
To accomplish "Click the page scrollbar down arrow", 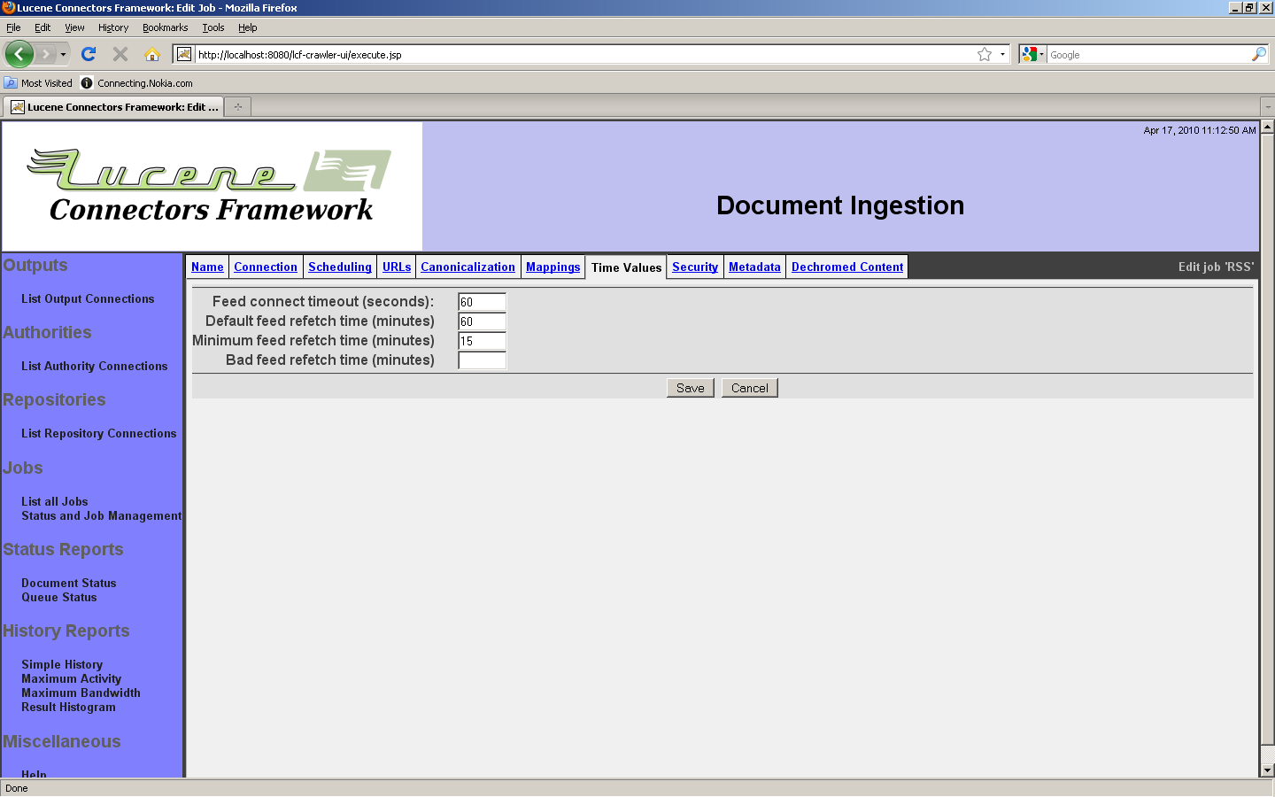I will [x=1267, y=770].
